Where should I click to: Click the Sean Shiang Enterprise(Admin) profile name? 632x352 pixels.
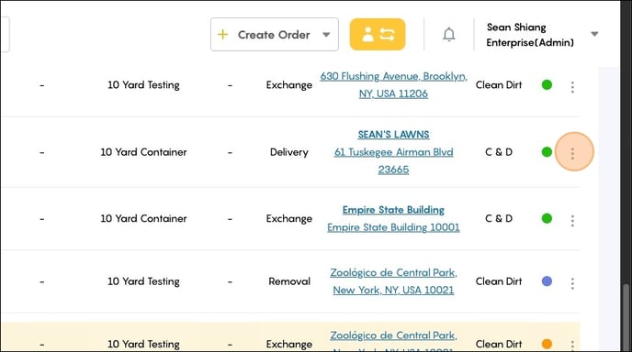530,35
